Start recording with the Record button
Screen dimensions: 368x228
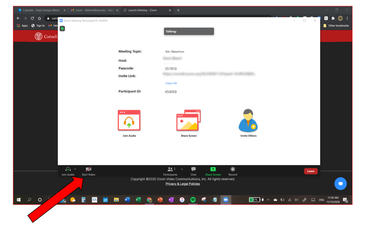tap(233, 171)
